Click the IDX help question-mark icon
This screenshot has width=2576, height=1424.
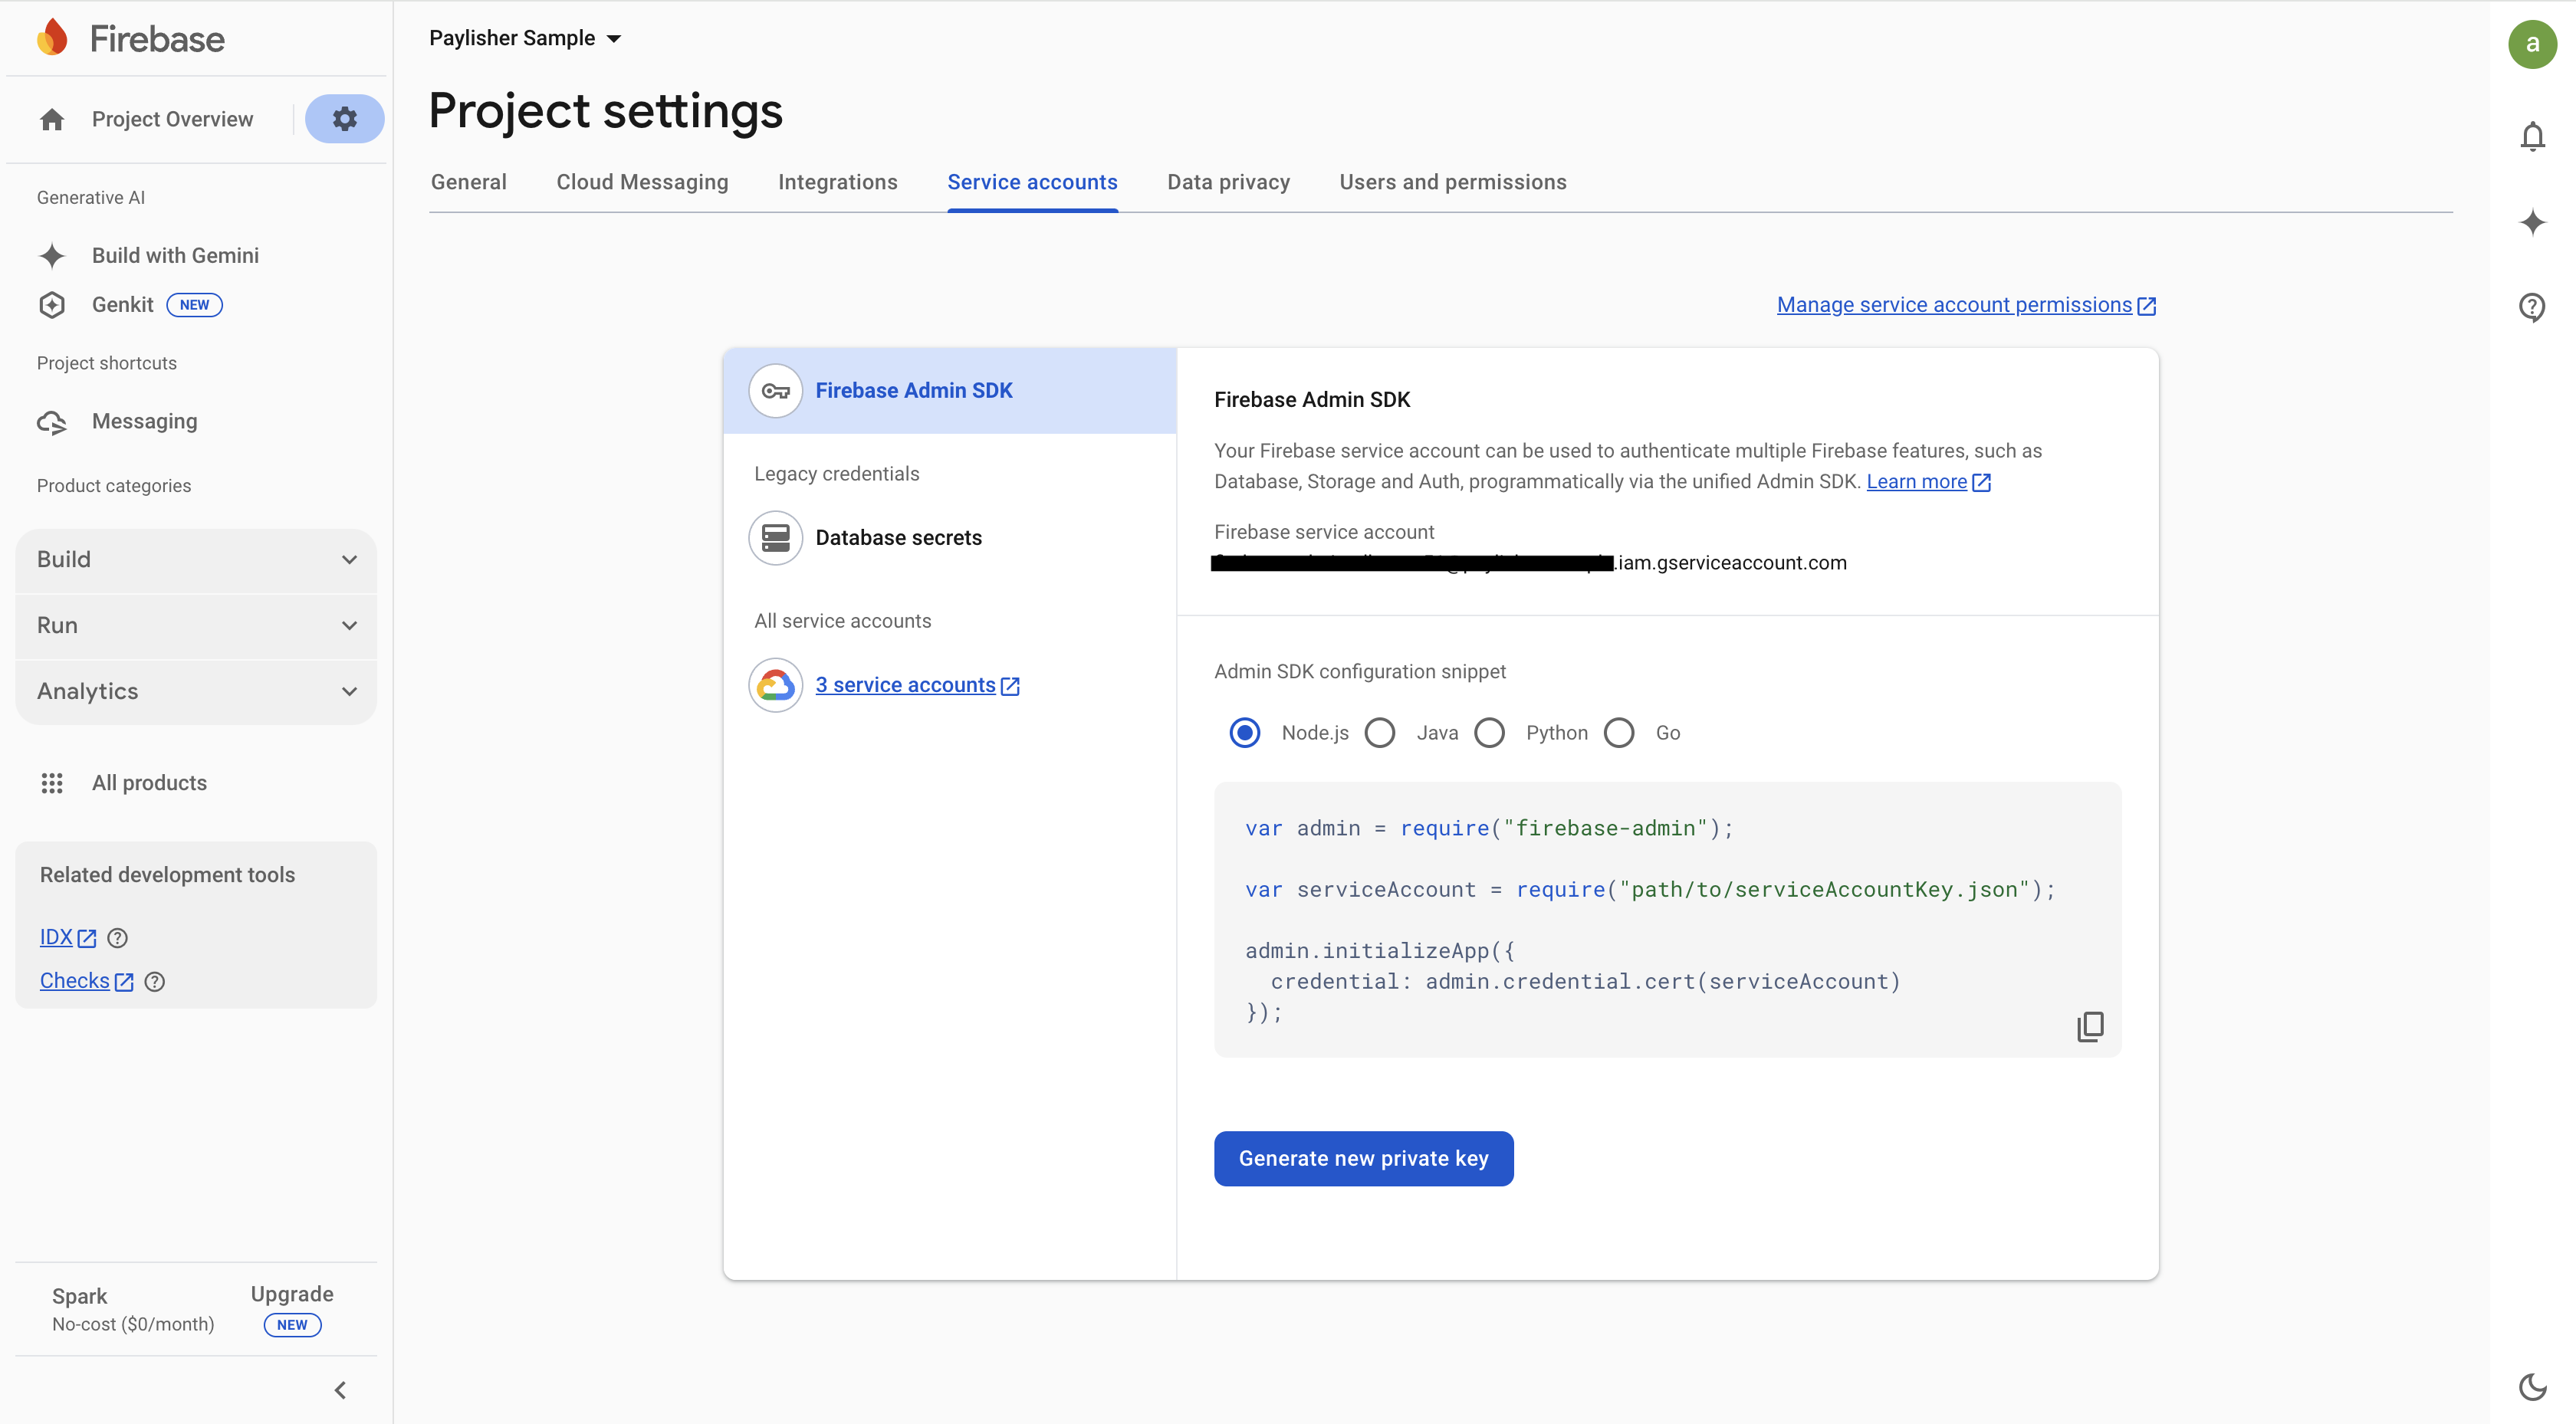(117, 938)
